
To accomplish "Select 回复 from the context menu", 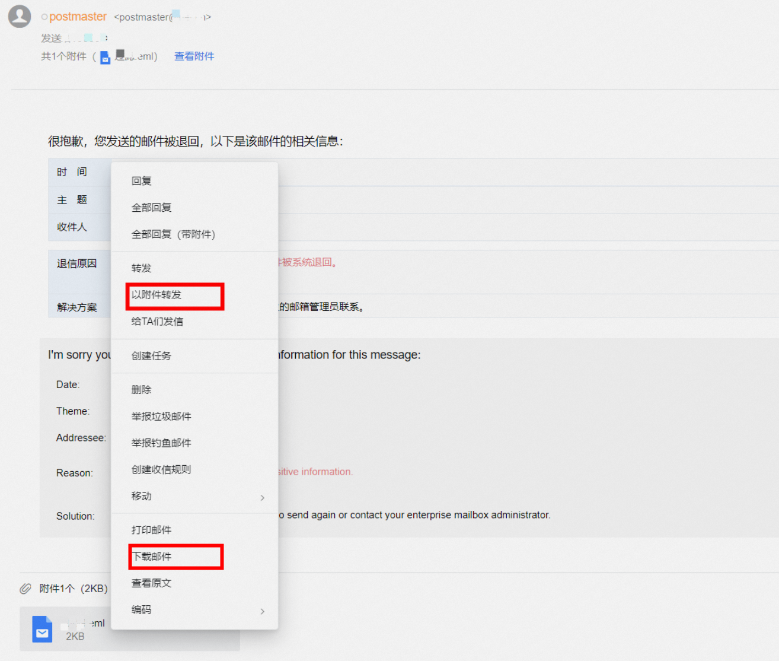I will 142,181.
